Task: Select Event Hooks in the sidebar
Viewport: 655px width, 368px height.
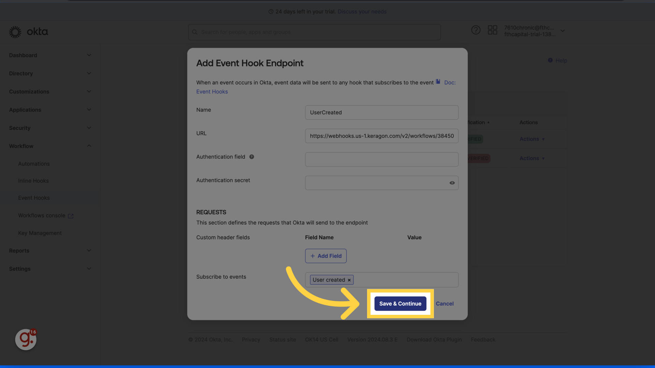Action: (34, 198)
